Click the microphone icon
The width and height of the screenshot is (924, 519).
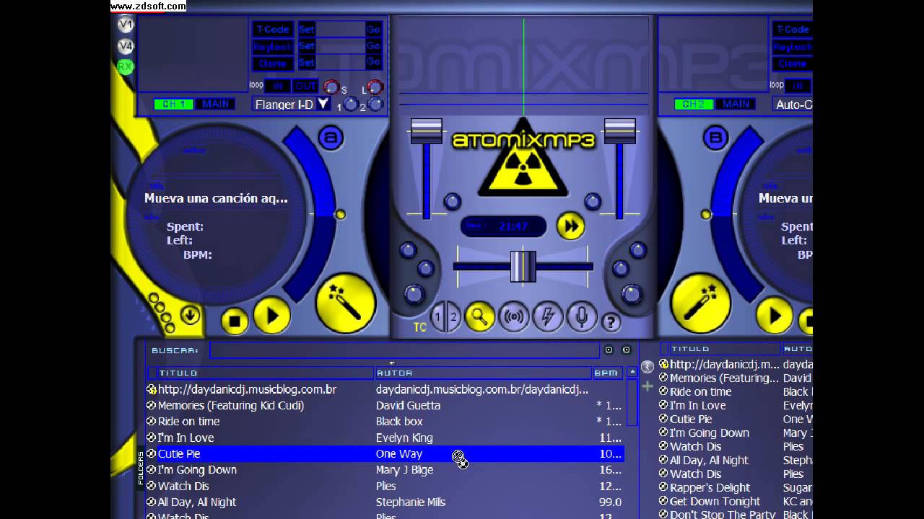point(581,317)
